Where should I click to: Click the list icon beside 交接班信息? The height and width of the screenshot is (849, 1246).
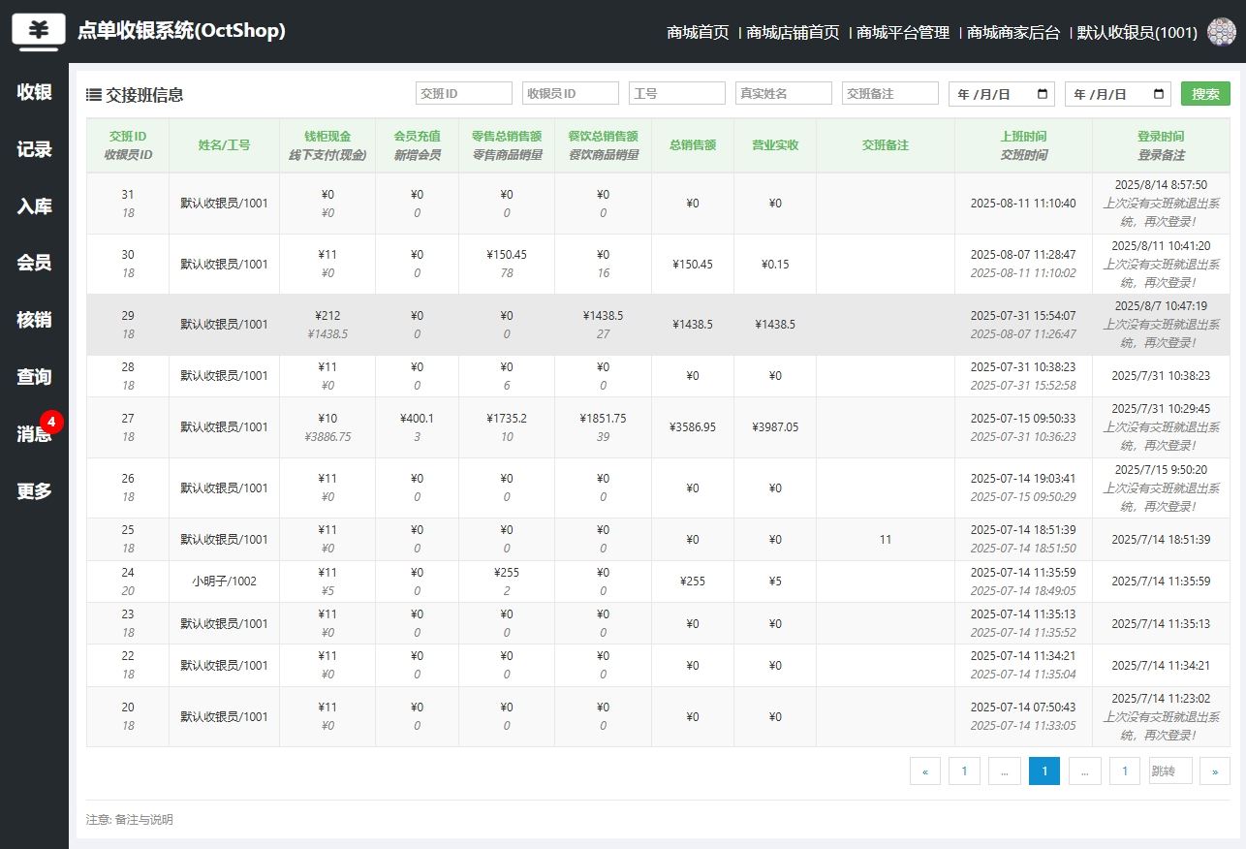(x=94, y=95)
